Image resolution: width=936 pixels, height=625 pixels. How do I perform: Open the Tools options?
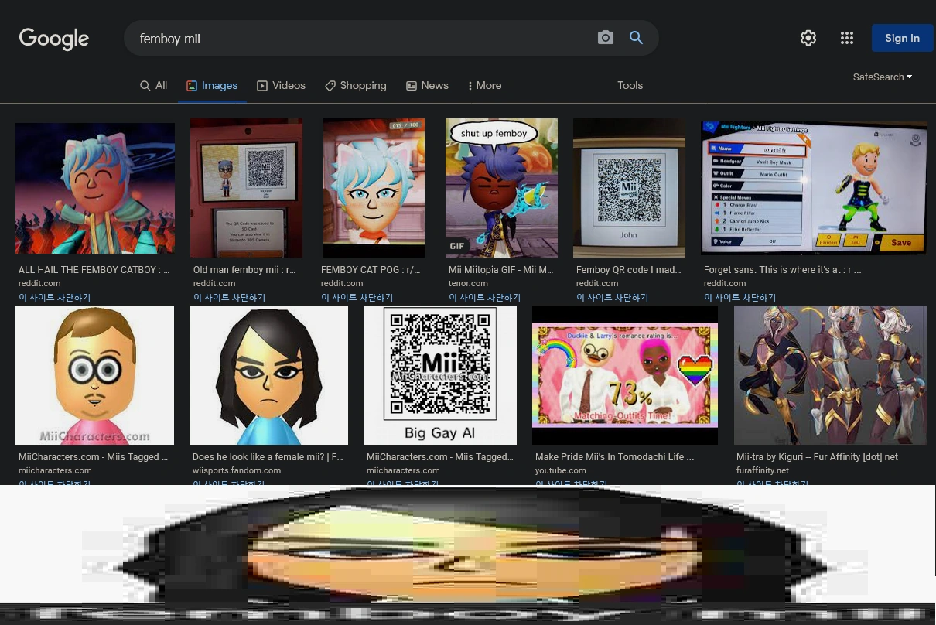pos(630,85)
